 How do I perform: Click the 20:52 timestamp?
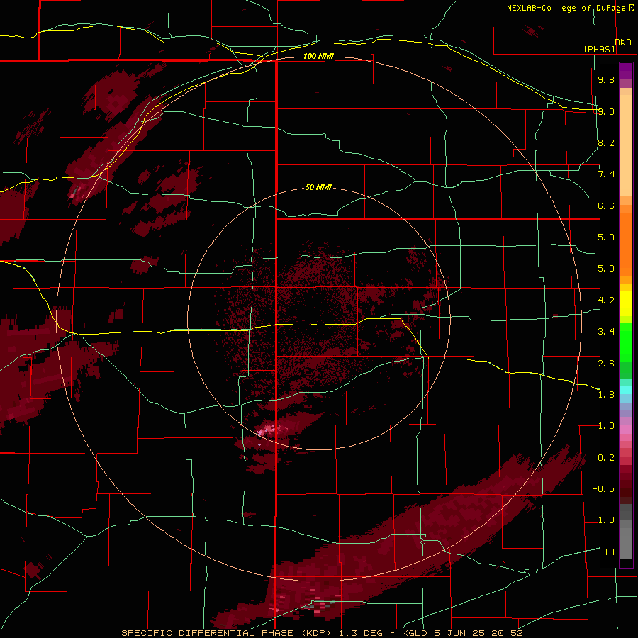coord(507,633)
